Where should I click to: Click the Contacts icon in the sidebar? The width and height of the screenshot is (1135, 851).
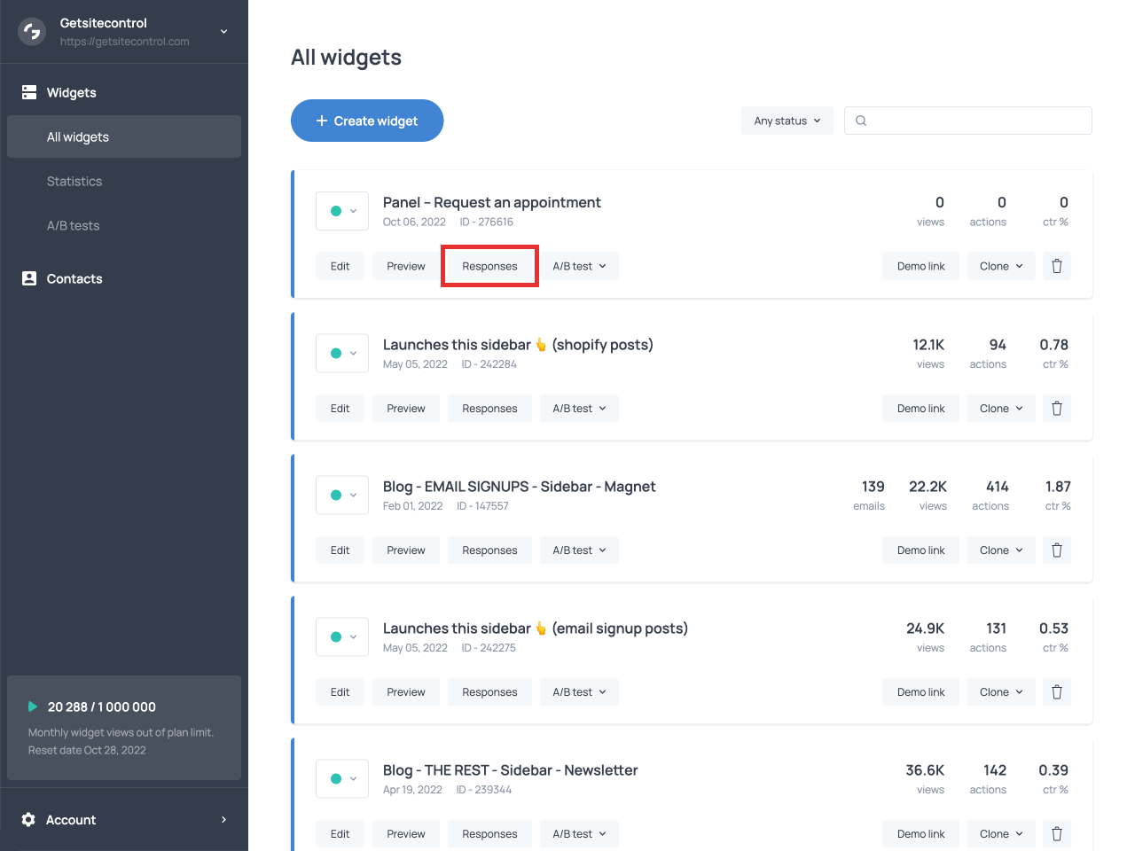click(29, 278)
